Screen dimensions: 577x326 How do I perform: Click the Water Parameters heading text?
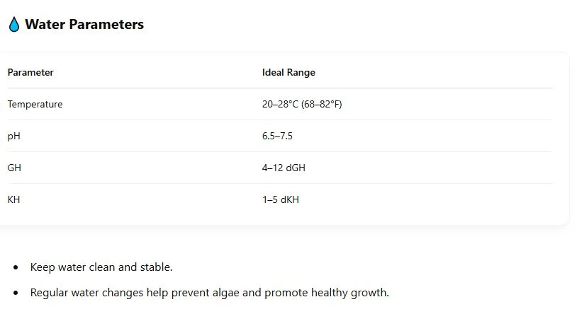(x=84, y=25)
